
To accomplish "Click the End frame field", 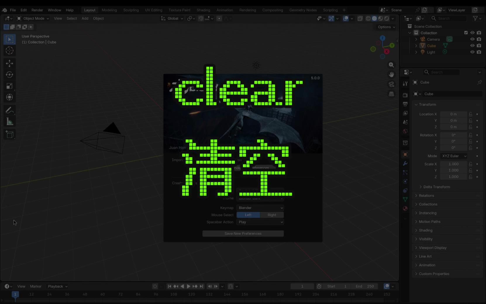I will (365, 286).
